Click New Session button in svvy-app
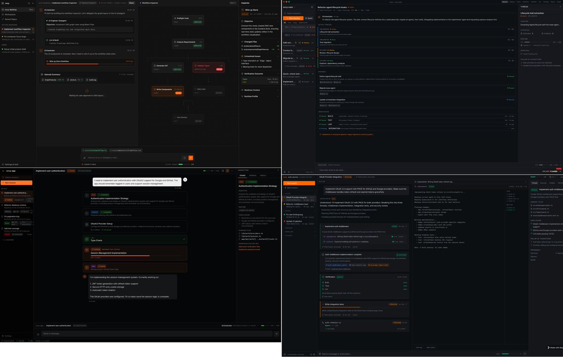The image size is (563, 357). [x=17, y=182]
